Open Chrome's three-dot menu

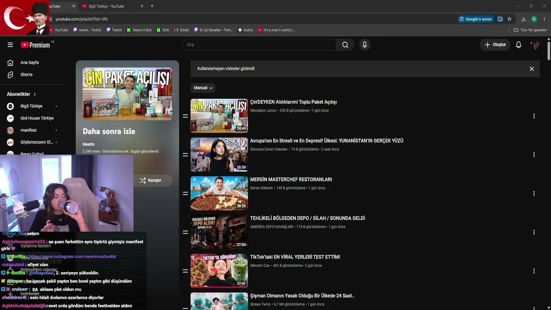click(545, 19)
